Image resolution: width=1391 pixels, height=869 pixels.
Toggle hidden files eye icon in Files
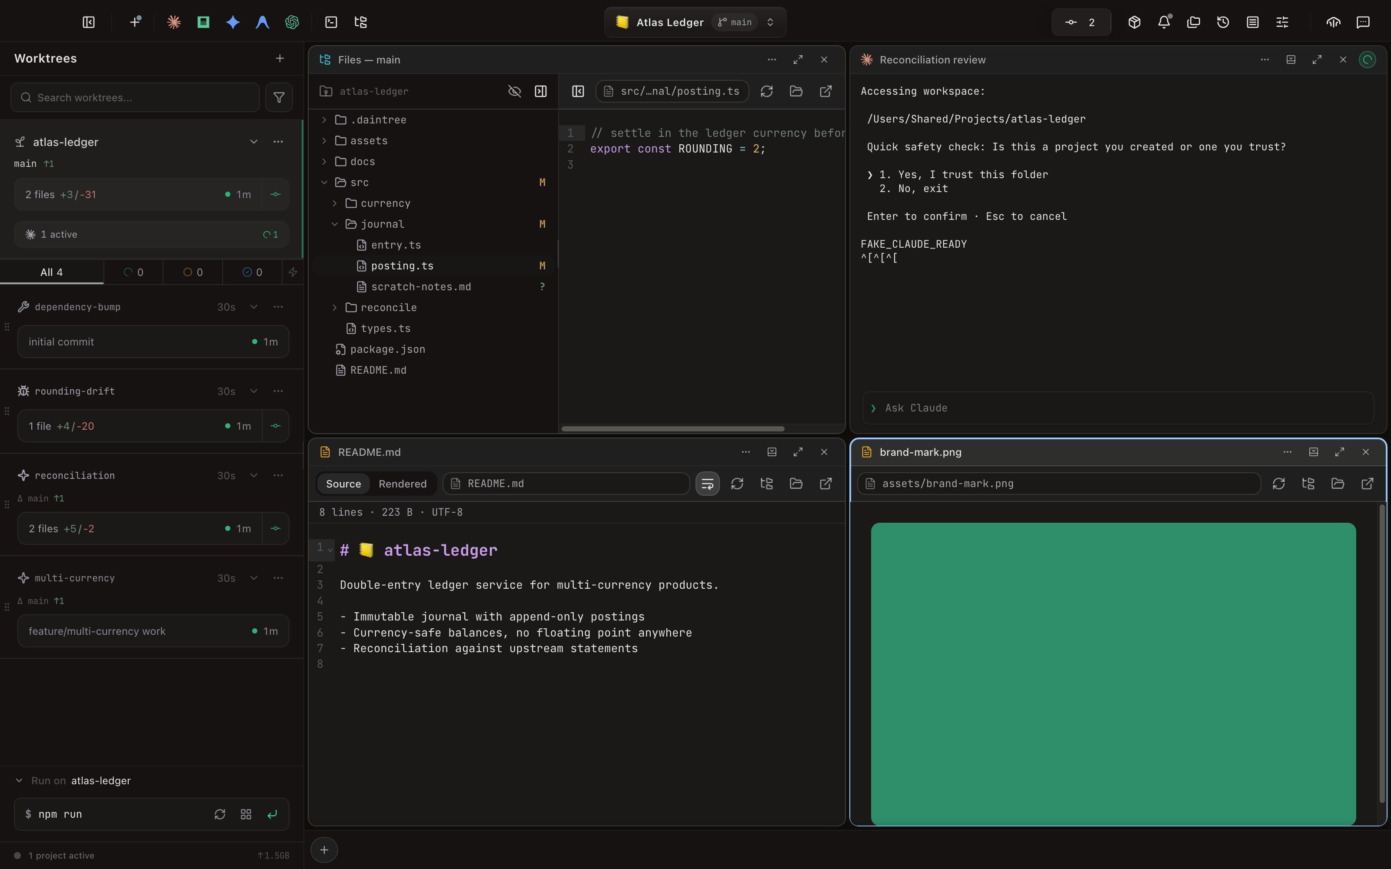point(514,91)
